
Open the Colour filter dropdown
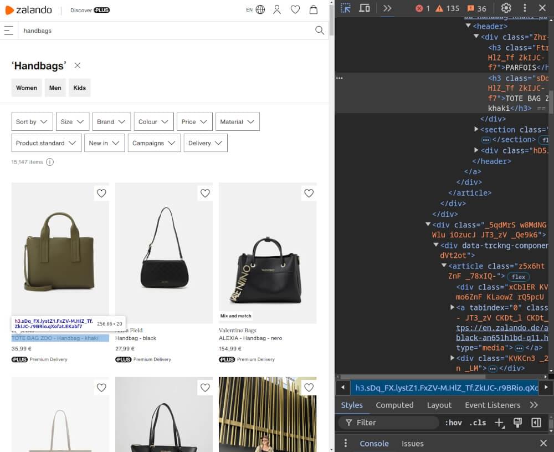click(x=153, y=121)
